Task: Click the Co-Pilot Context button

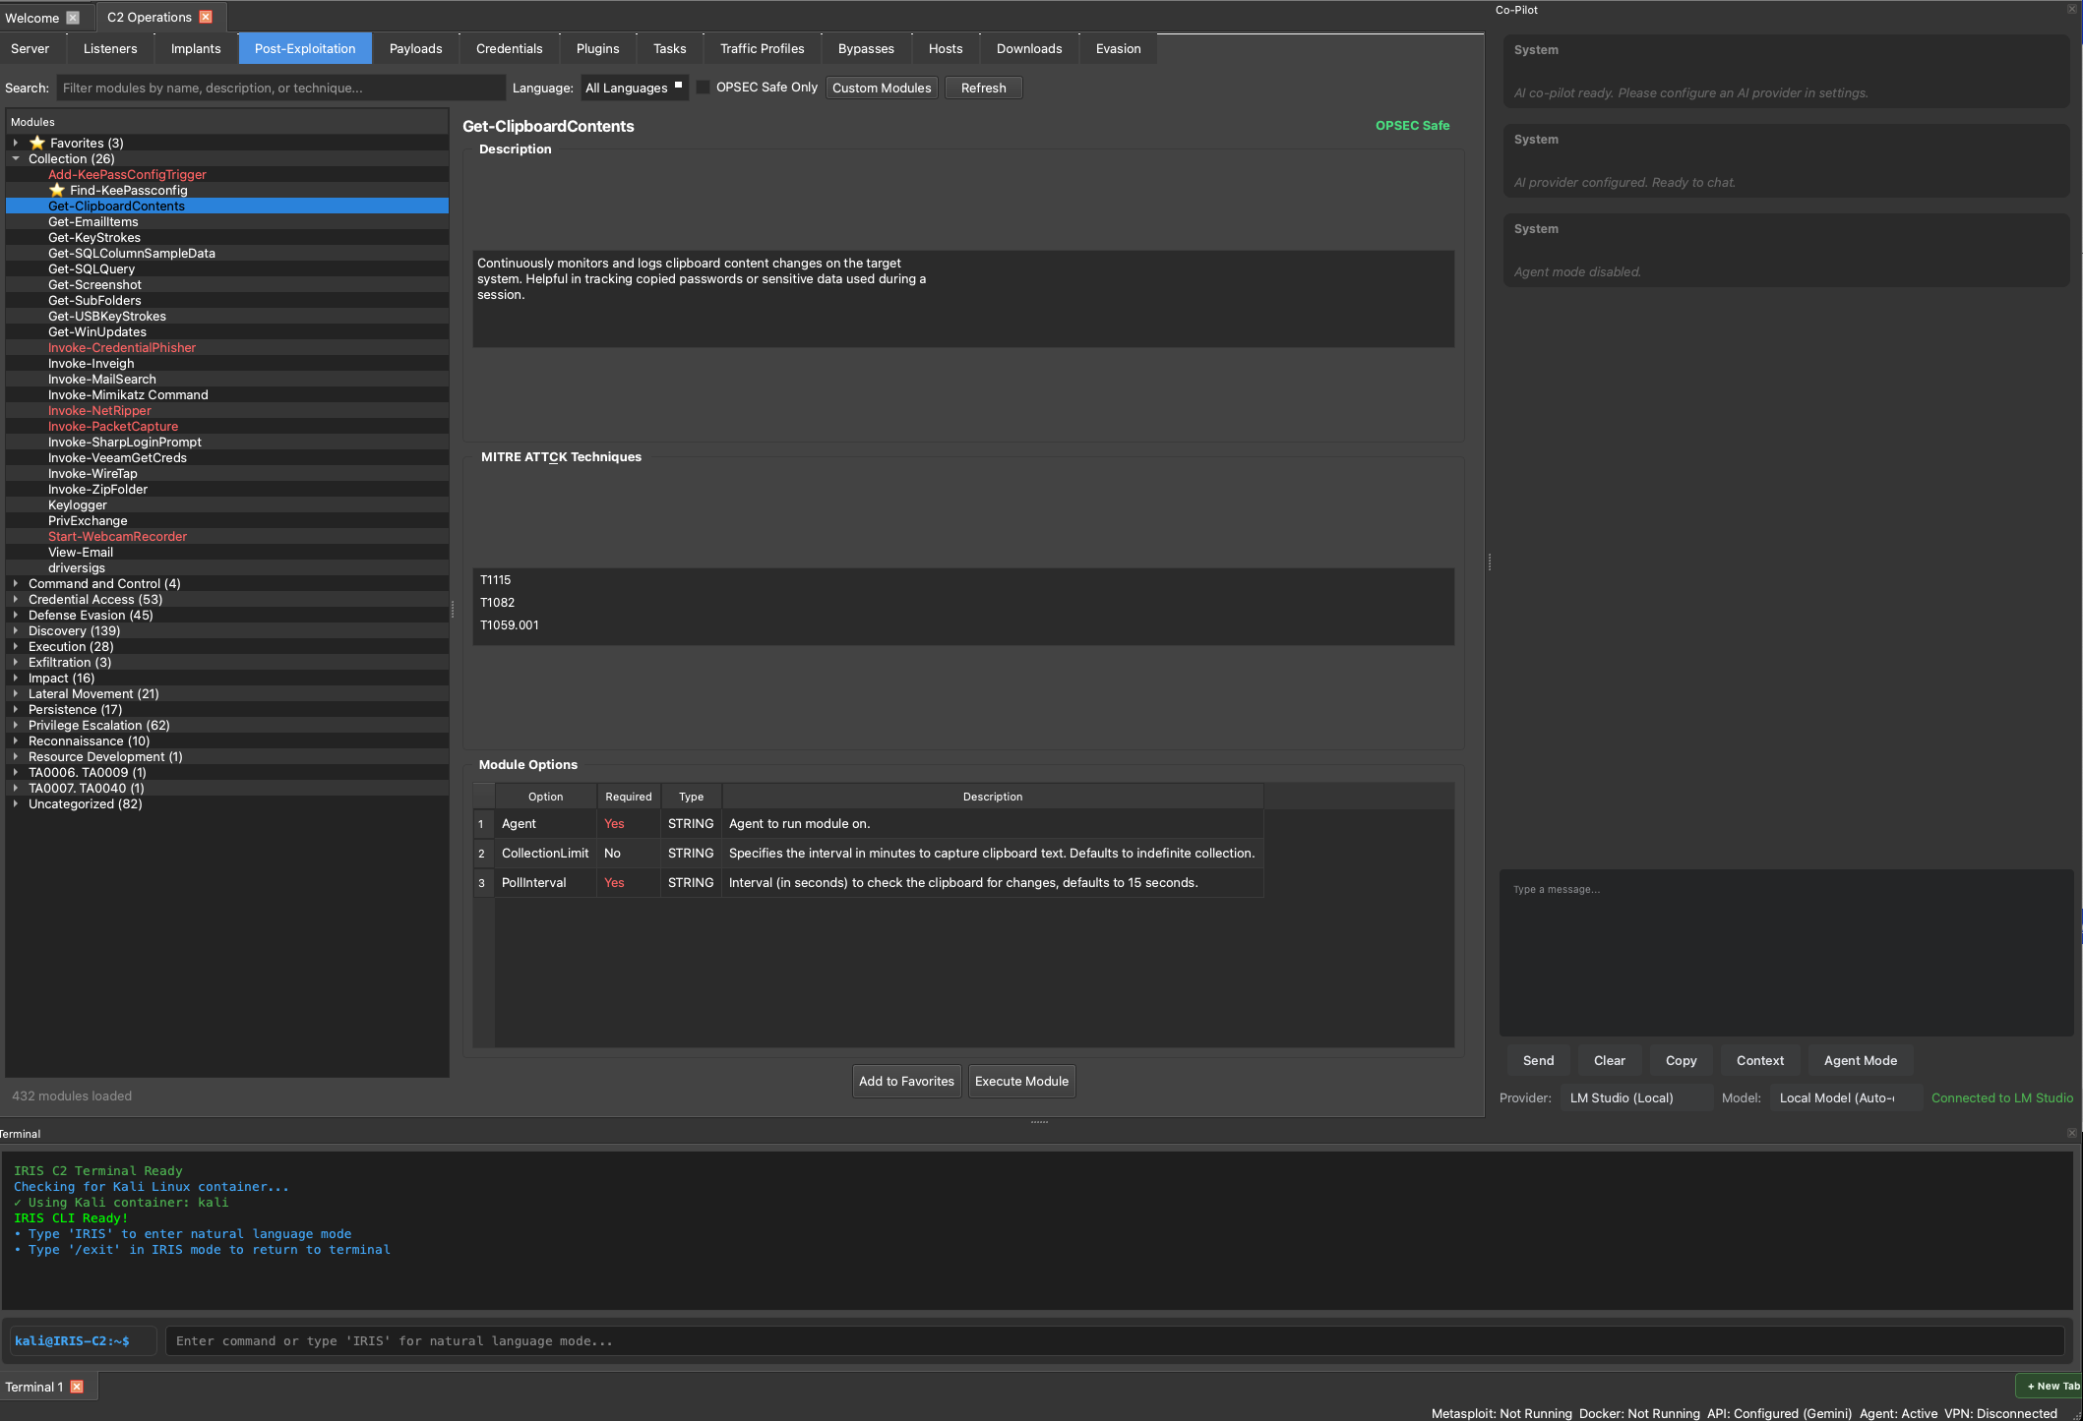Action: click(x=1760, y=1060)
